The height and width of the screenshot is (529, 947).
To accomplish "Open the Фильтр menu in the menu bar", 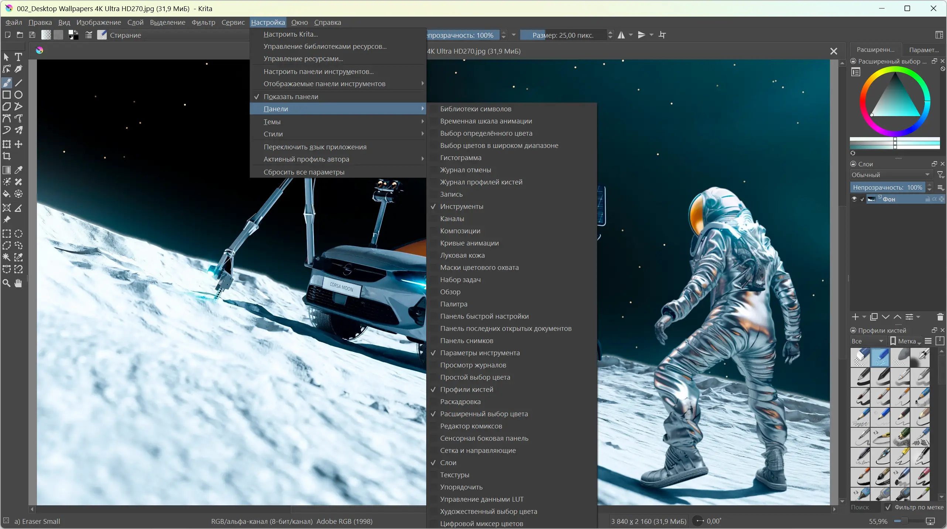I will click(x=203, y=22).
